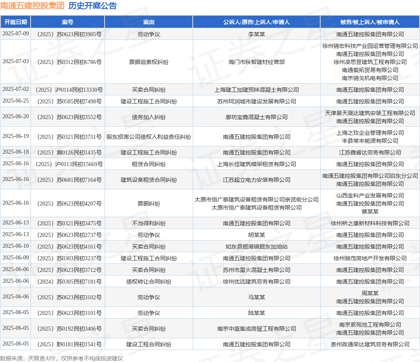Select the date cell 2025-06-25
The width and height of the screenshot is (420, 362).
[16, 101]
